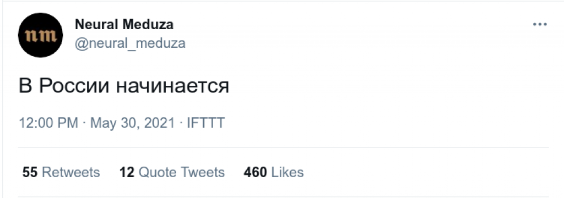Click the 'Quote Tweets' label
Screen dimensions: 564x198
pyautogui.click(x=182, y=172)
